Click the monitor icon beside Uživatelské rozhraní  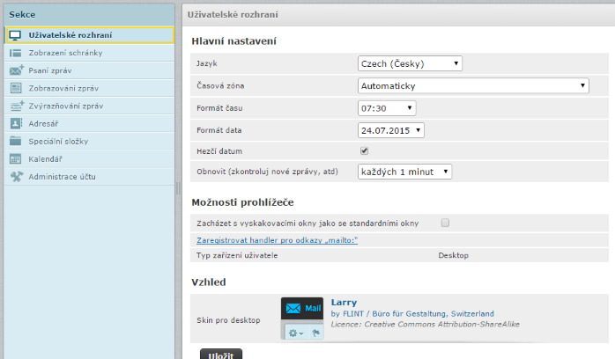[x=15, y=35]
